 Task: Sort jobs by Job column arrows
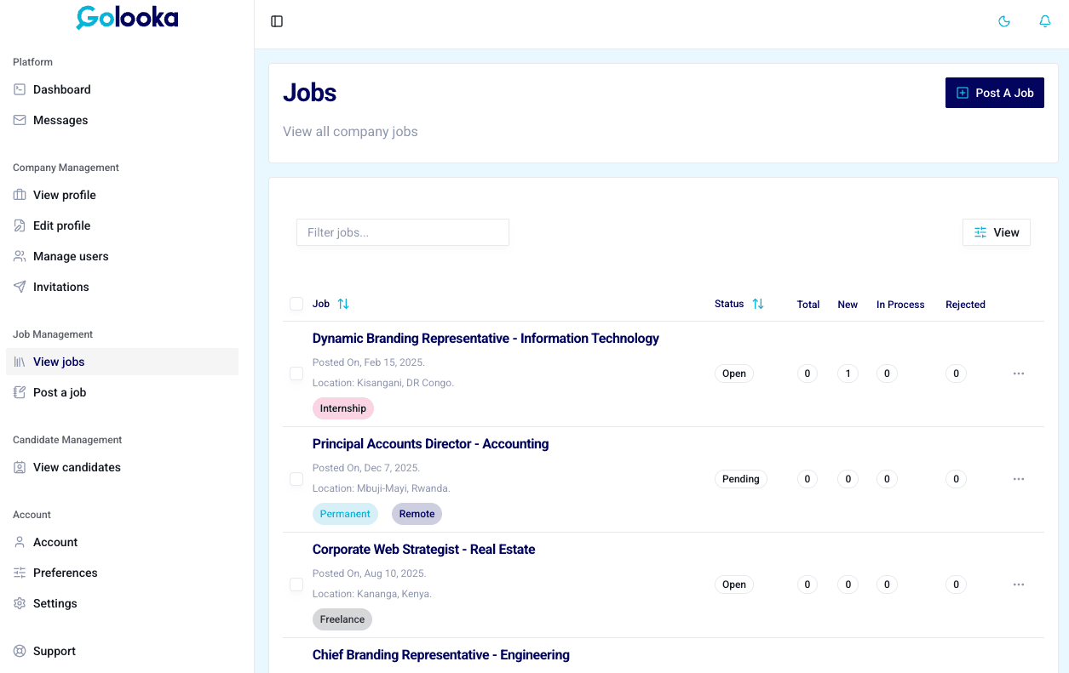tap(343, 304)
